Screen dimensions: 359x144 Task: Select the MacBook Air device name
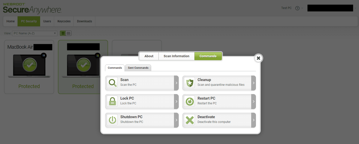(20, 47)
